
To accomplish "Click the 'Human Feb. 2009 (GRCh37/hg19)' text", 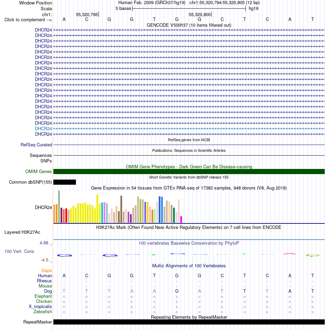I will (152, 3).
